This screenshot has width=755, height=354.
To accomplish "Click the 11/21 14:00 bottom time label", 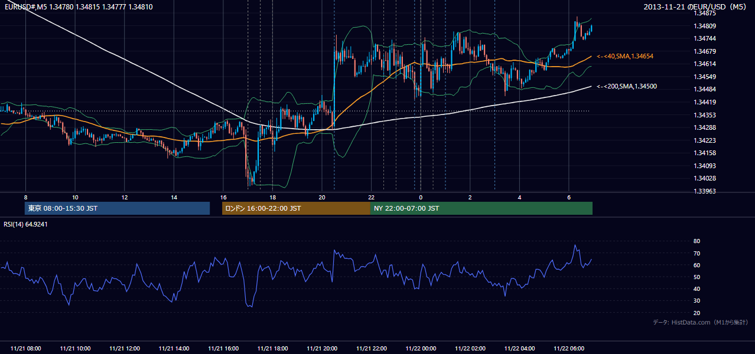I will (x=174, y=349).
